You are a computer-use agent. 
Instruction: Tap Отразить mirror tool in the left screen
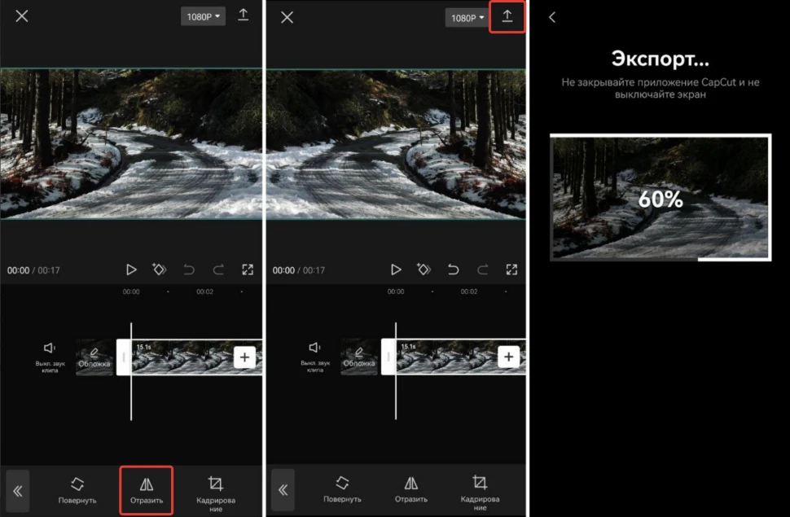pos(147,490)
